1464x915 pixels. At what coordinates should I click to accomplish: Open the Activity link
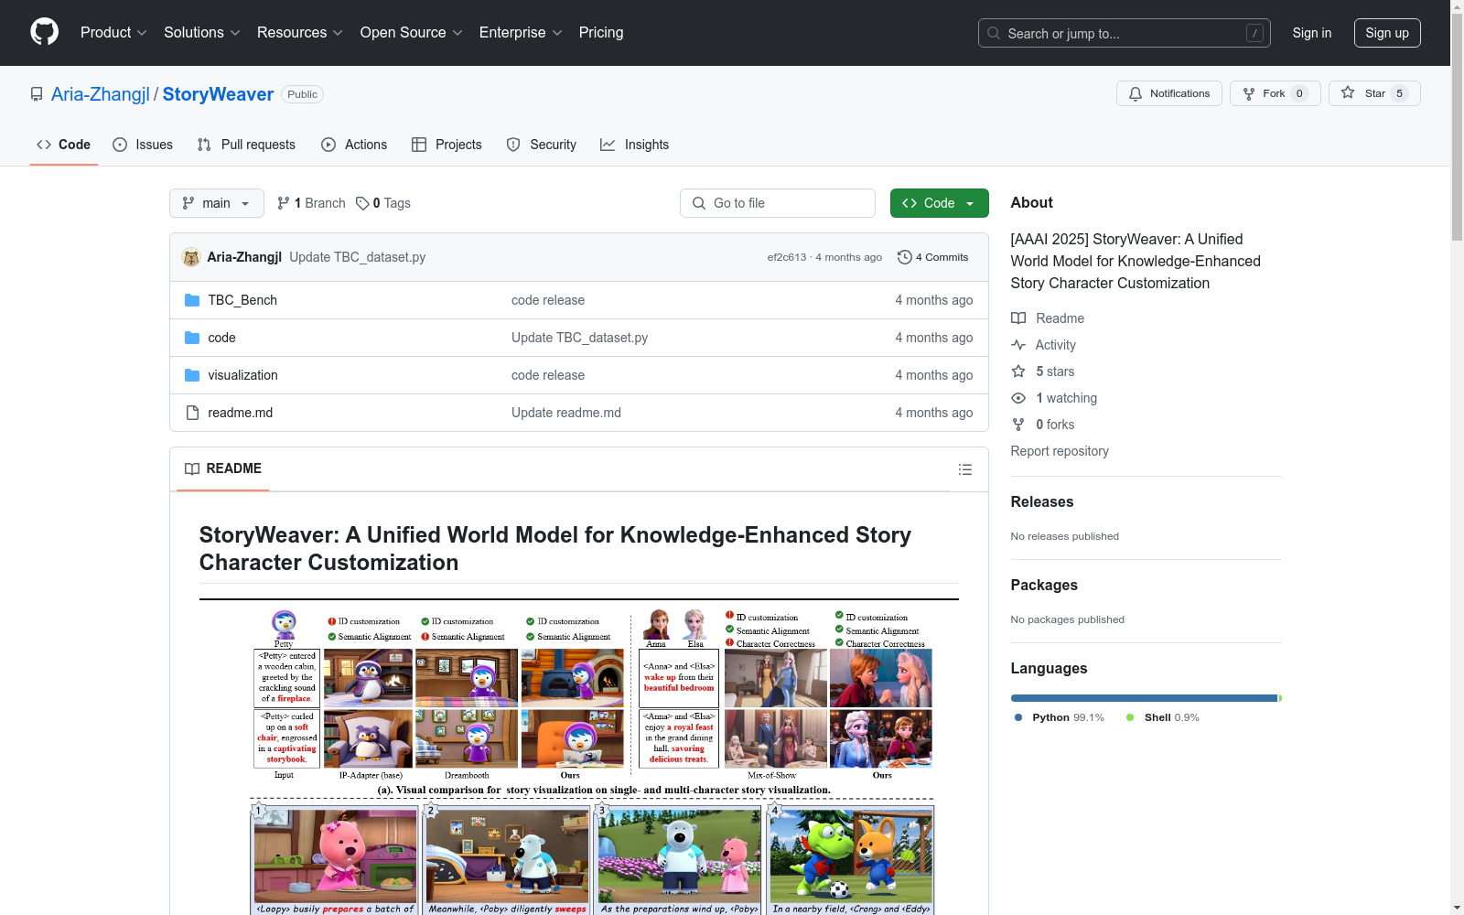pos(1043,345)
